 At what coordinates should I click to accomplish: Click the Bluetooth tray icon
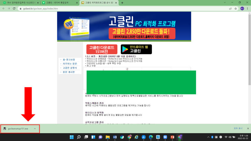coord(212,137)
